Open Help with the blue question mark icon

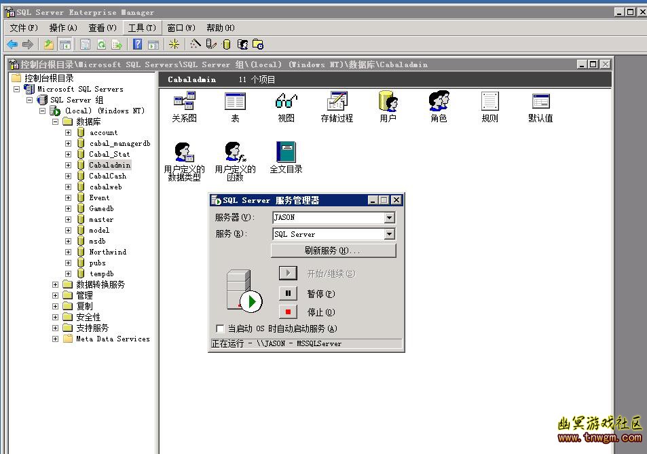pyautogui.click(x=137, y=44)
